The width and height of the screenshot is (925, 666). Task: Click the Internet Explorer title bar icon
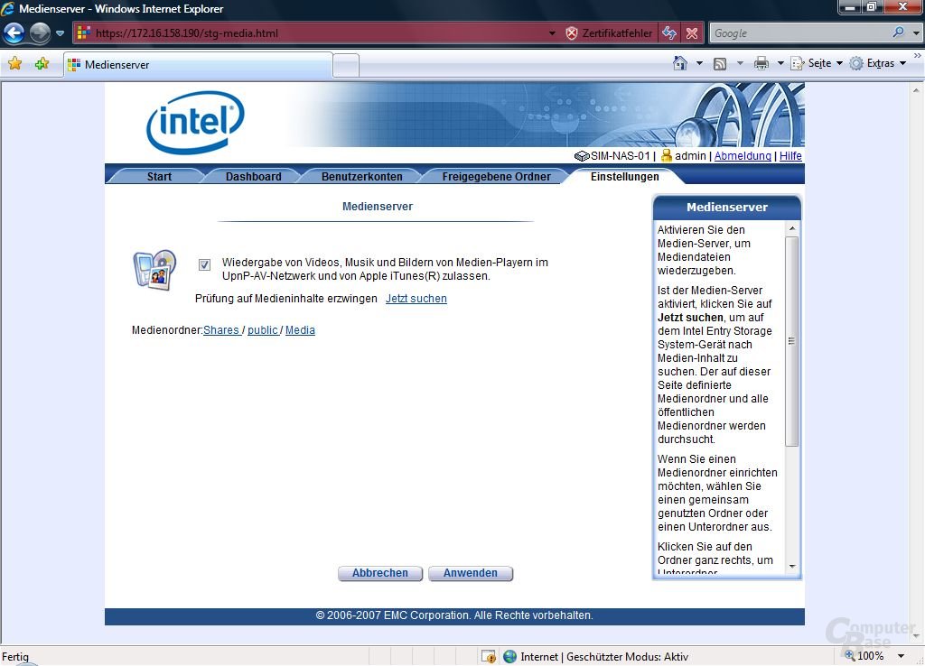point(7,8)
